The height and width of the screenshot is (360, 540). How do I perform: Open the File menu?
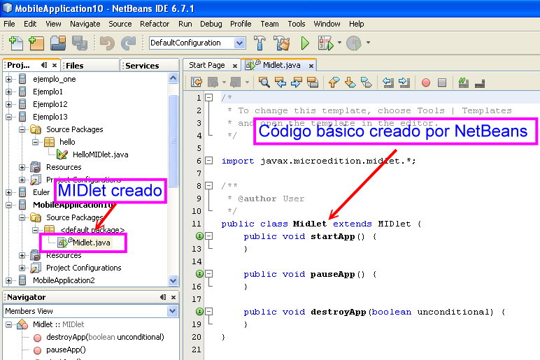pos(9,24)
